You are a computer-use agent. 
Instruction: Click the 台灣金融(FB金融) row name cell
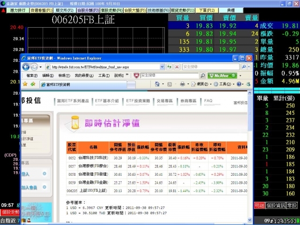93,182
